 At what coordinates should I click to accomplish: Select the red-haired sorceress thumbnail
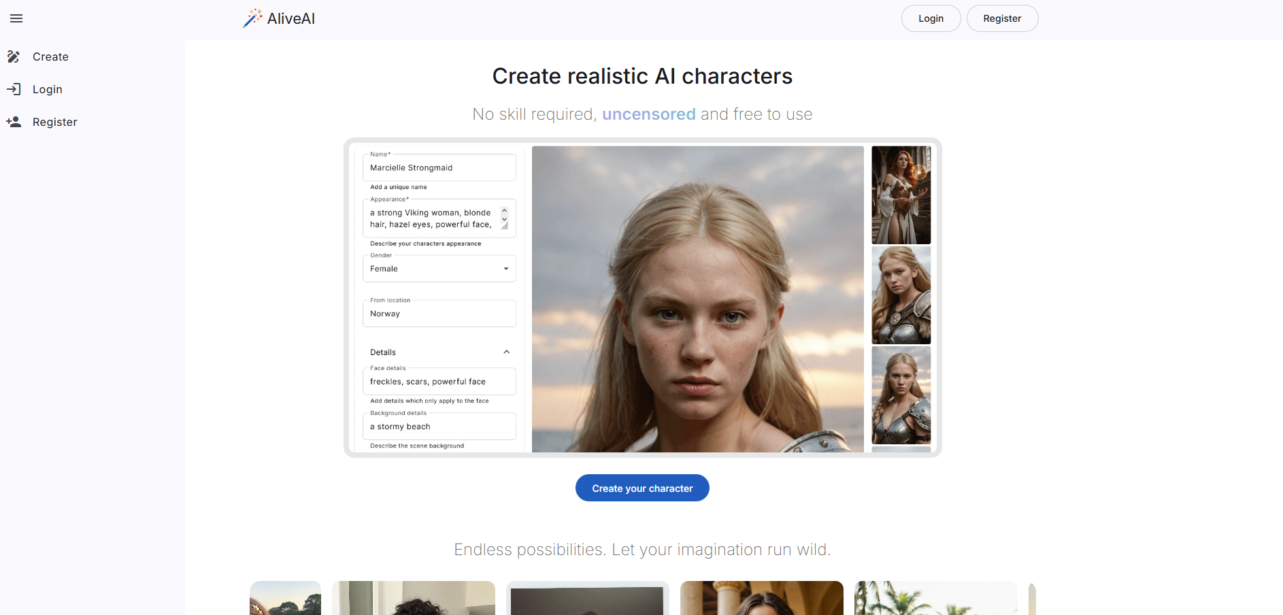[x=901, y=195]
